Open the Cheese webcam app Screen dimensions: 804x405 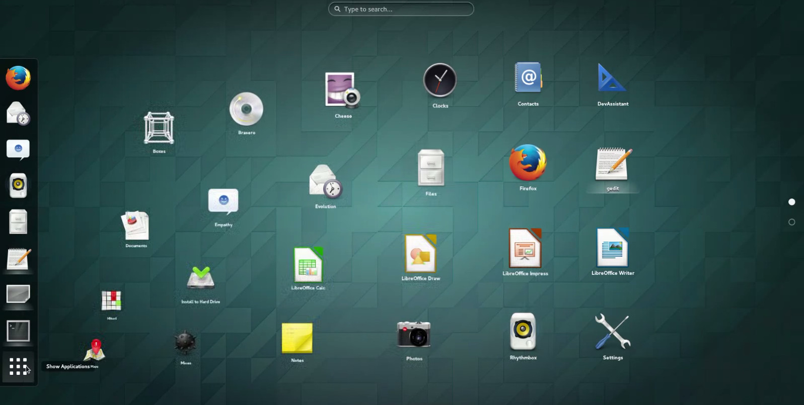point(343,91)
